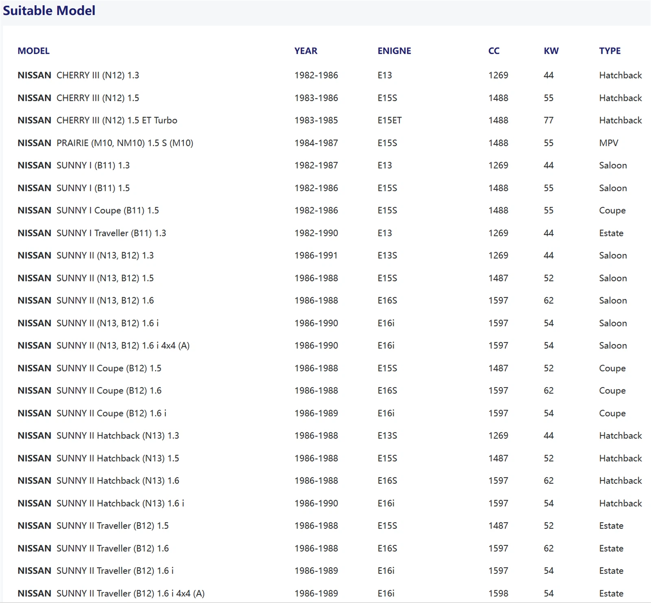Click the E15ET engine code
Screen dimensions: 651x603
389,120
